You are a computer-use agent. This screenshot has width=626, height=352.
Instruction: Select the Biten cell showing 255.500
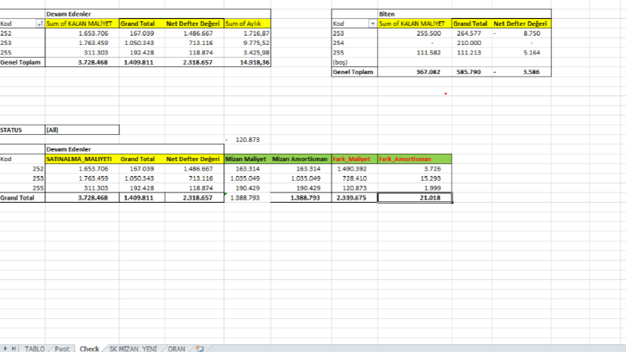click(414, 33)
